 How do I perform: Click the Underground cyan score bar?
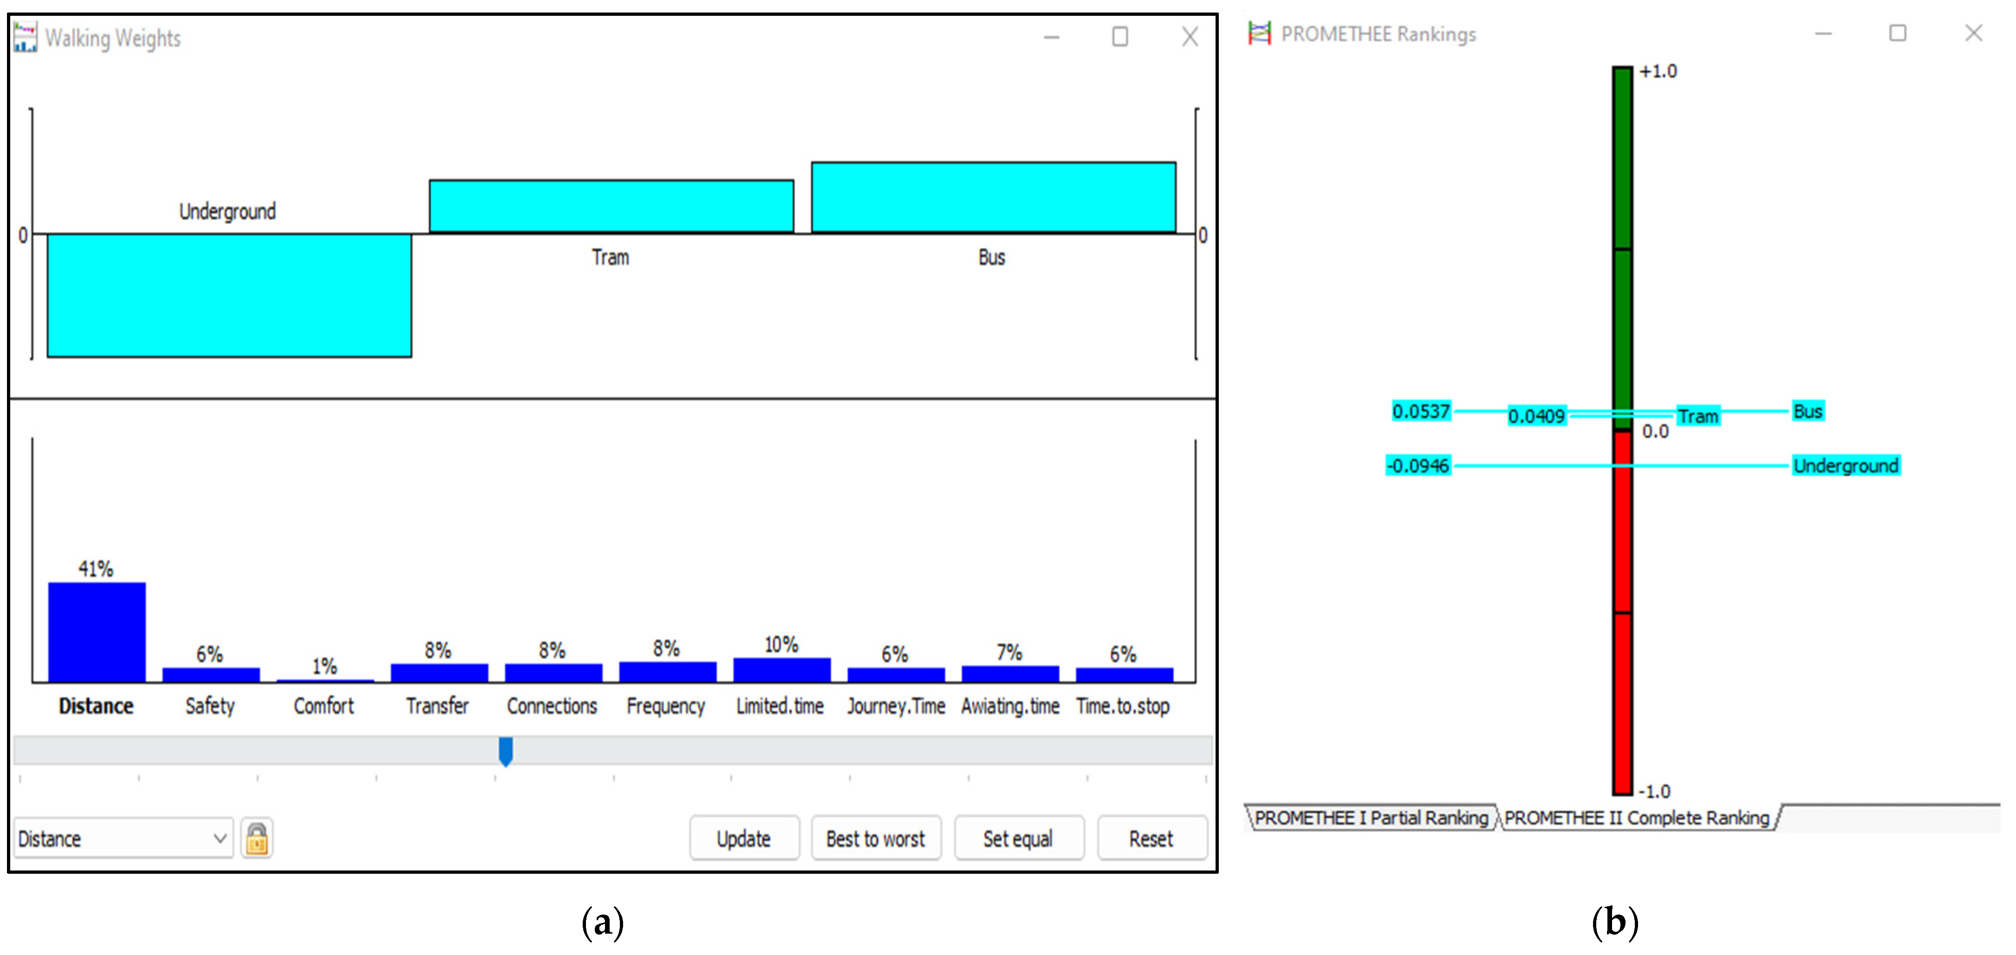pos(229,295)
